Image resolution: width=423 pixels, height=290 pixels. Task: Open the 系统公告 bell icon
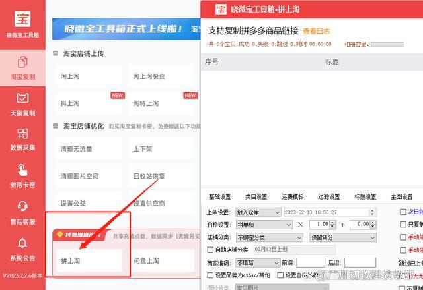pyautogui.click(x=22, y=243)
